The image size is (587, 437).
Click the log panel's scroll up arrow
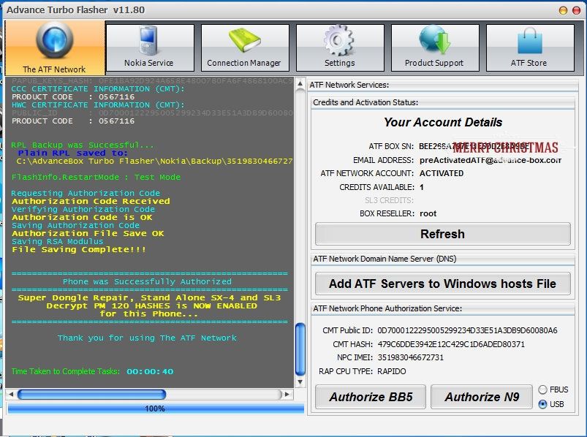(x=300, y=84)
